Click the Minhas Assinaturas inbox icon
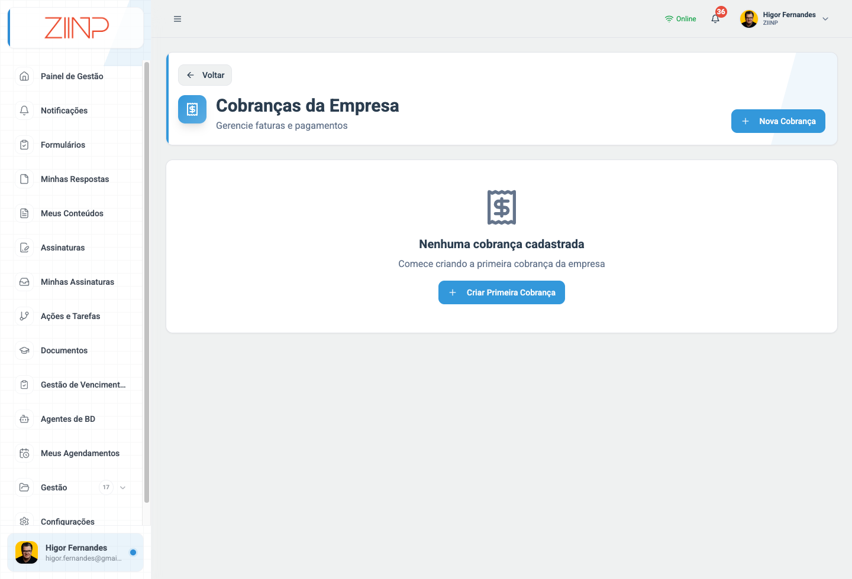This screenshot has height=579, width=852. 24,282
